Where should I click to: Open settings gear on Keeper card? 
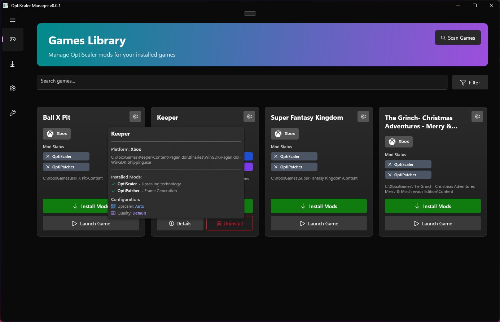[x=249, y=116]
